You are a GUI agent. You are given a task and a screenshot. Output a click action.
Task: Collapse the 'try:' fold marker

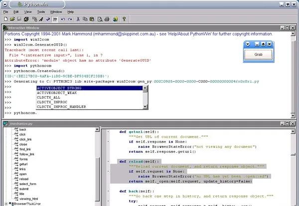point(108,201)
